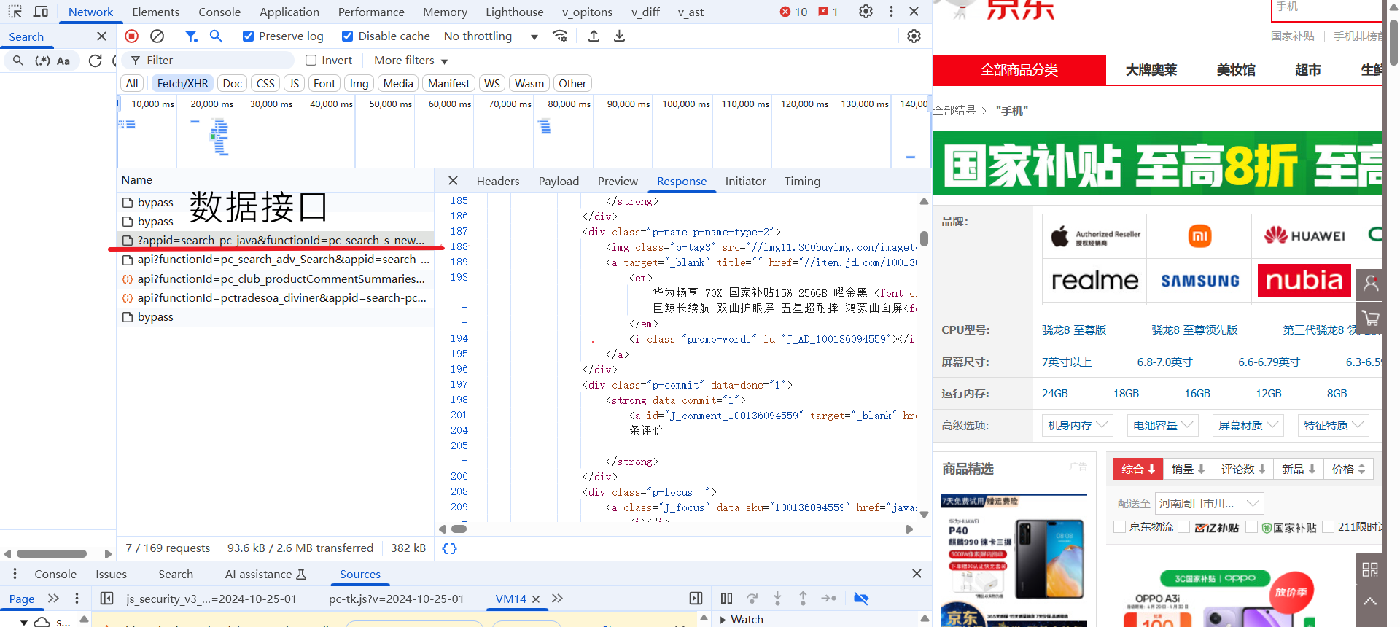1400x627 pixels.
Task: Toggle the Disable cache checkbox
Action: (x=348, y=36)
